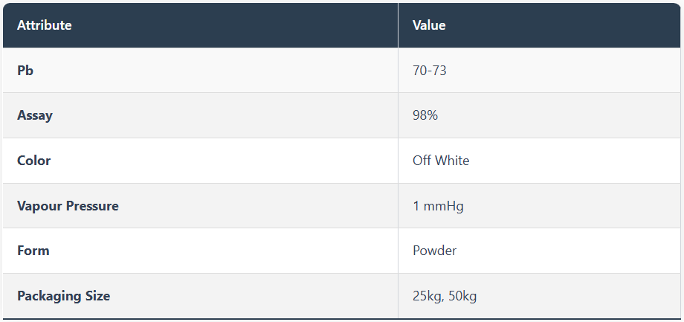Viewport: 684px width, 322px height.
Task: Click the number 70 in the Pb value
Action: 420,71
